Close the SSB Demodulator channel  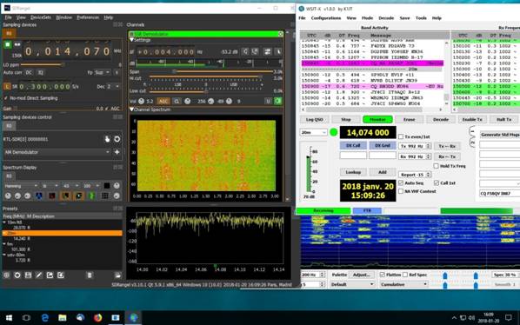pos(281,34)
